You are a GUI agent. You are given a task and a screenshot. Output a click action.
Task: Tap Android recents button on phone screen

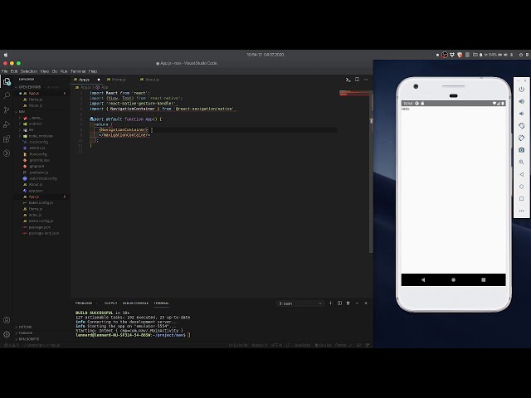pos(484,280)
